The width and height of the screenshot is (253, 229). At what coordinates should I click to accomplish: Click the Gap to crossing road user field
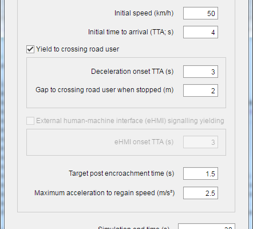click(x=200, y=90)
